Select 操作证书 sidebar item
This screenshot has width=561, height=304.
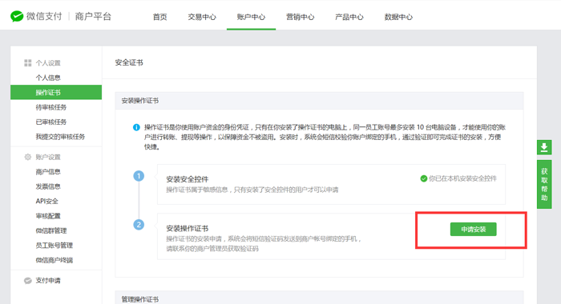coord(56,93)
